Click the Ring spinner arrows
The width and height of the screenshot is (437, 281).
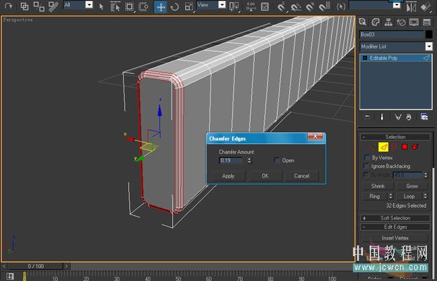coord(391,196)
